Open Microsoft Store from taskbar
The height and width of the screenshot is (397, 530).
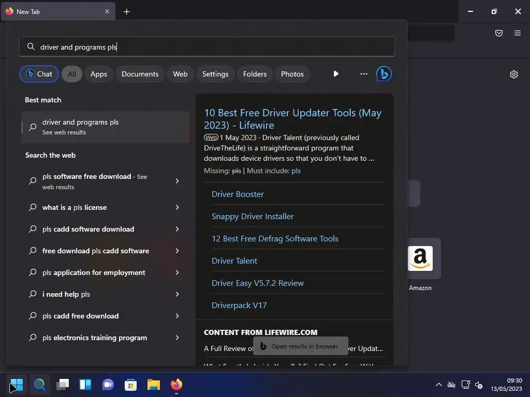click(130, 385)
